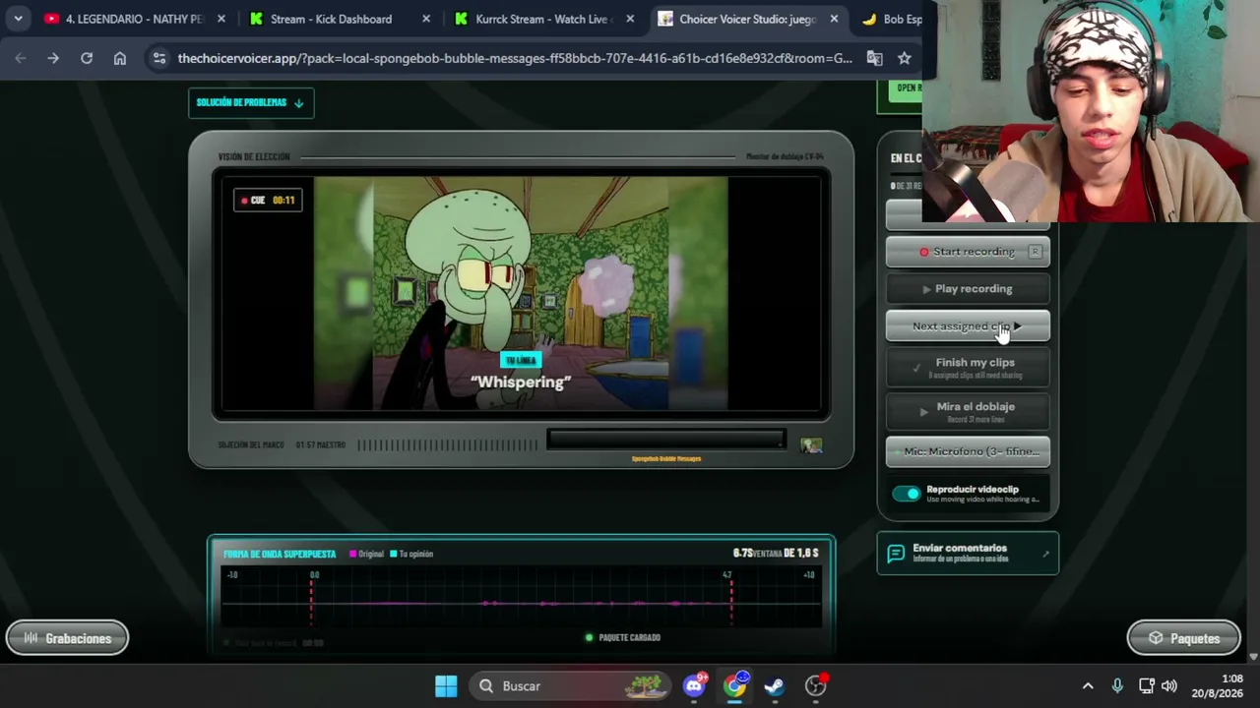Open the Windows Start menu
The image size is (1260, 708).
(x=446, y=685)
